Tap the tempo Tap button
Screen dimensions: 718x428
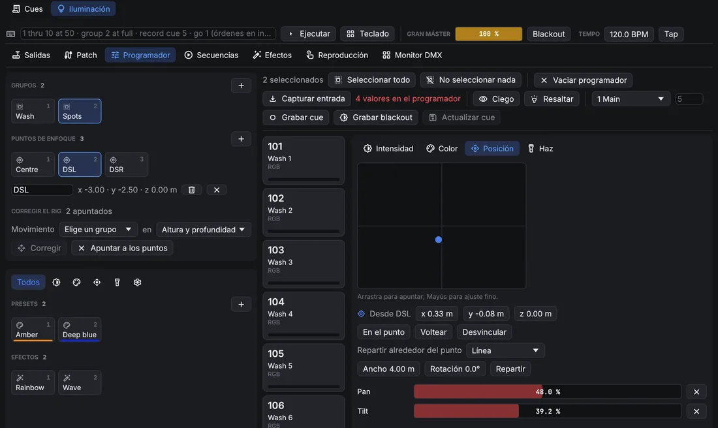coord(671,34)
